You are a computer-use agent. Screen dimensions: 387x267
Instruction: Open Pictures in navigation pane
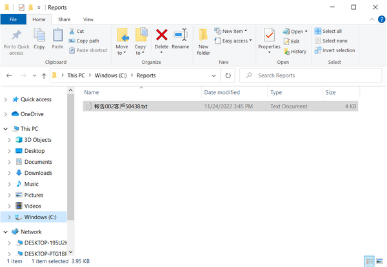pos(30,195)
